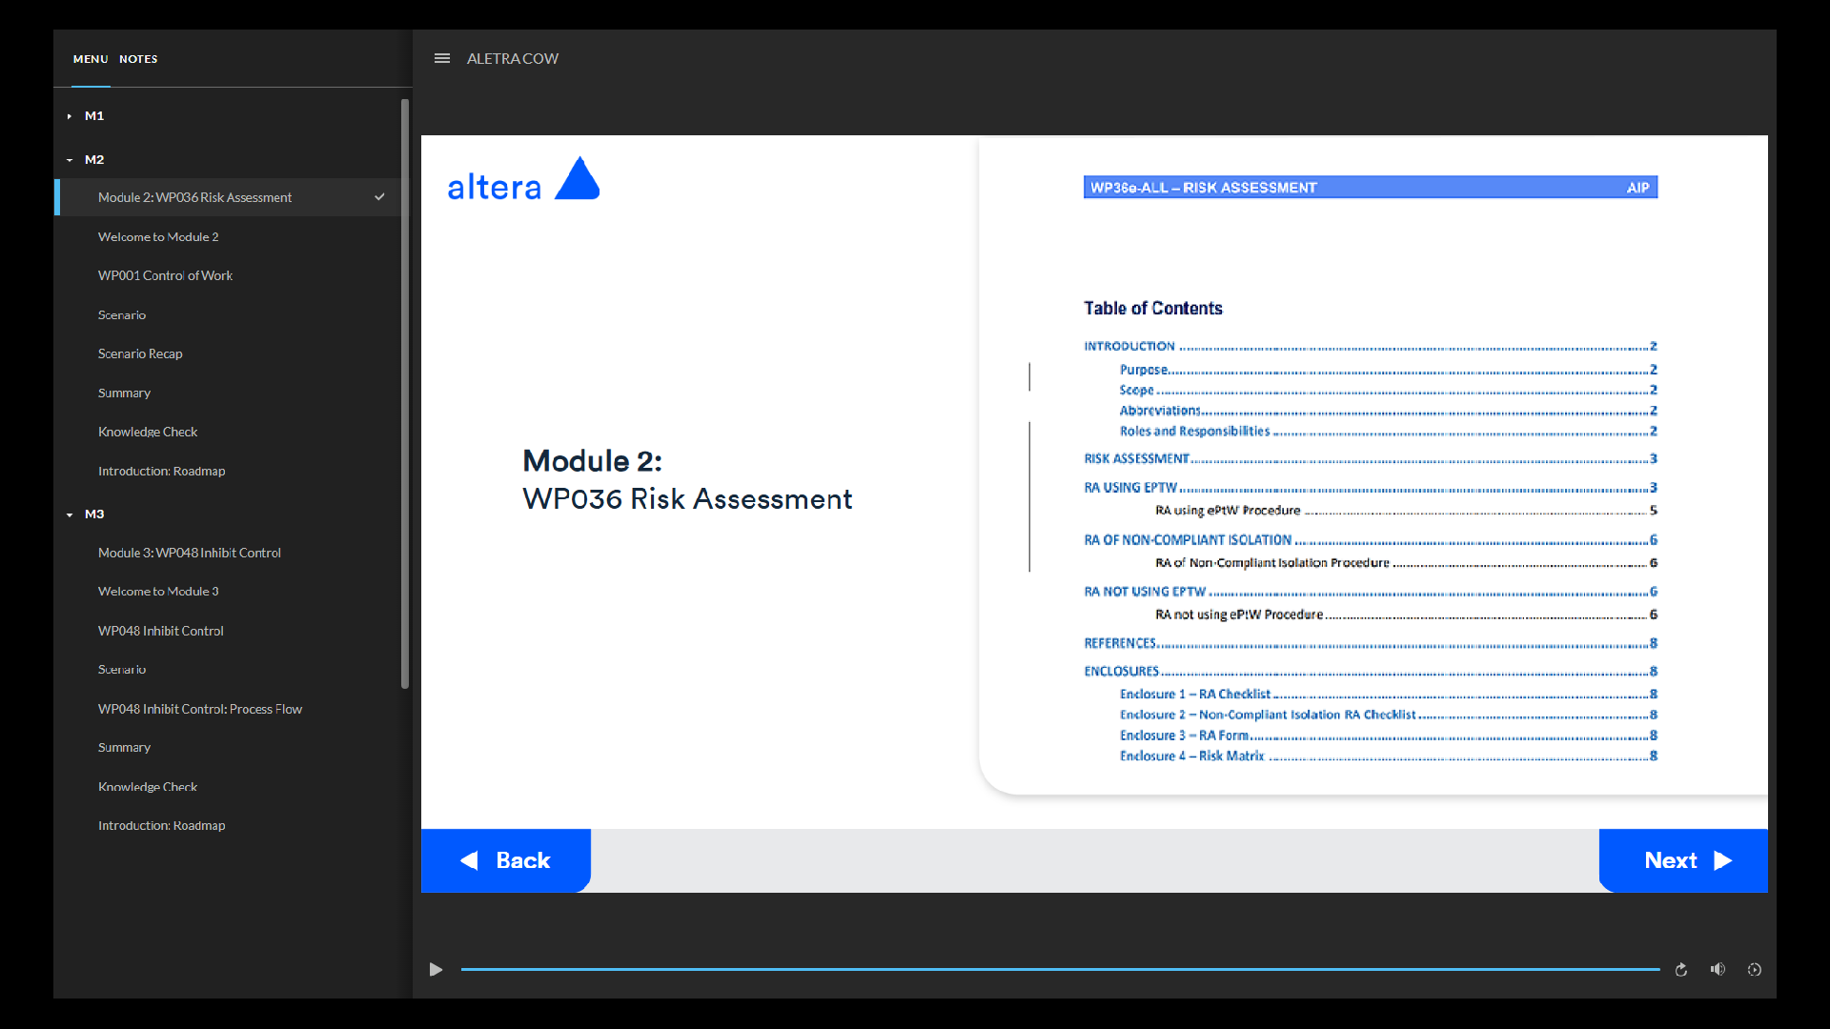Screen dimensions: 1830x1029
Task: Go to Welcome to Module 3
Action: (x=158, y=592)
